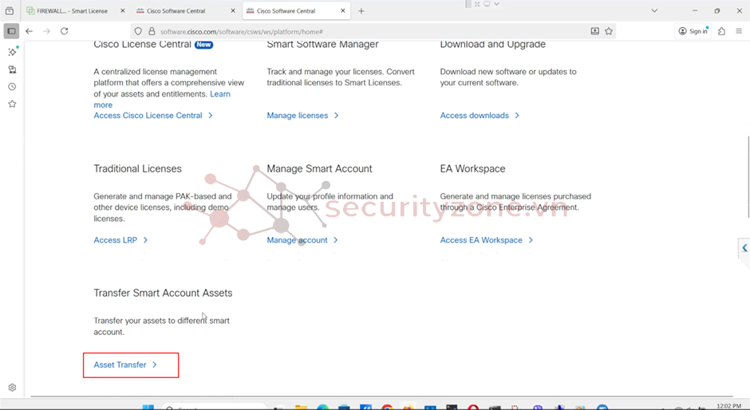Open the Access Cisco License Central link
Image resolution: width=750 pixels, height=410 pixels.
(x=148, y=116)
